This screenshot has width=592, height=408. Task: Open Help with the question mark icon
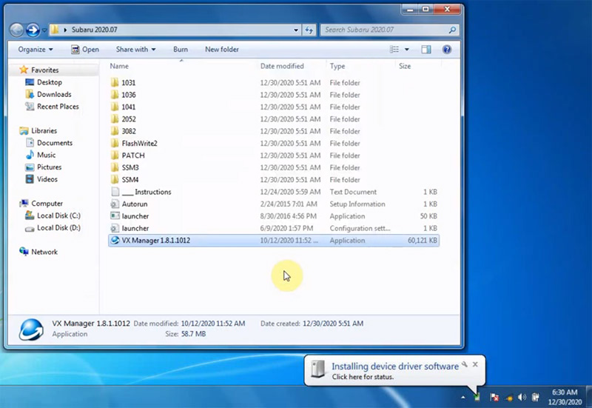(x=447, y=50)
